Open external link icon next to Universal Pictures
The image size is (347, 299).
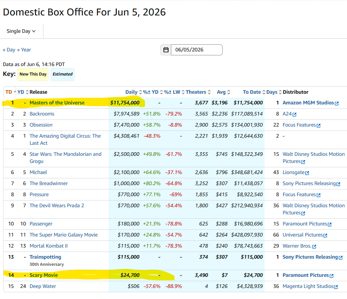tap(325, 235)
